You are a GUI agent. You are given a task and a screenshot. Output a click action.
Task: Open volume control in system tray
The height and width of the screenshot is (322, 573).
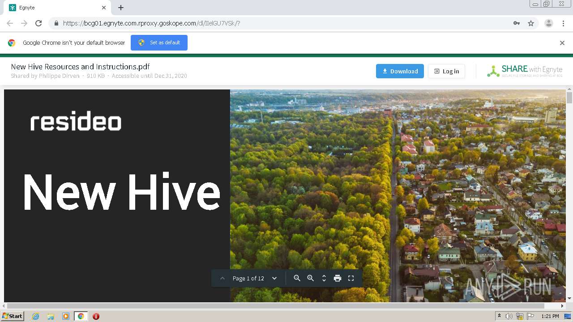point(509,316)
